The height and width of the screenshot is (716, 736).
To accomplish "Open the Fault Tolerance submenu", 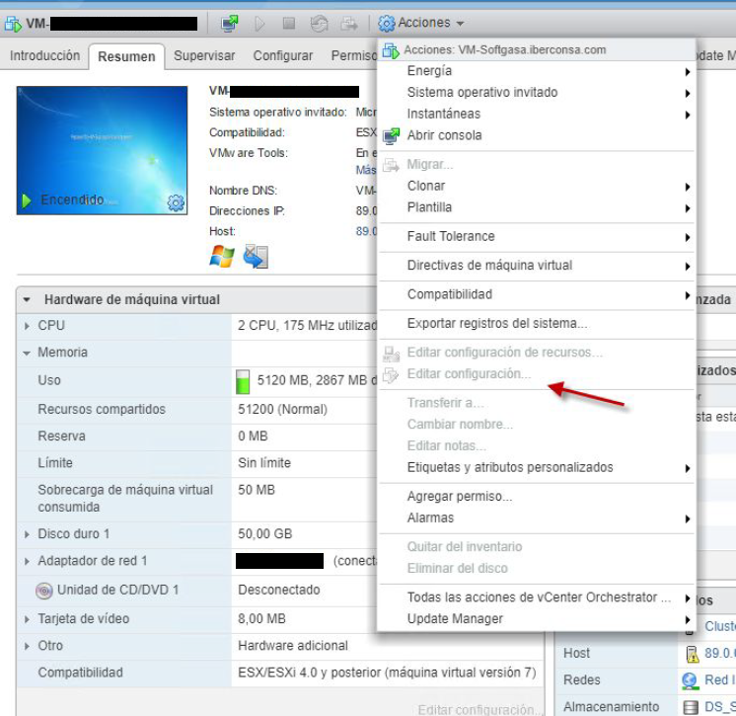I will (536, 237).
